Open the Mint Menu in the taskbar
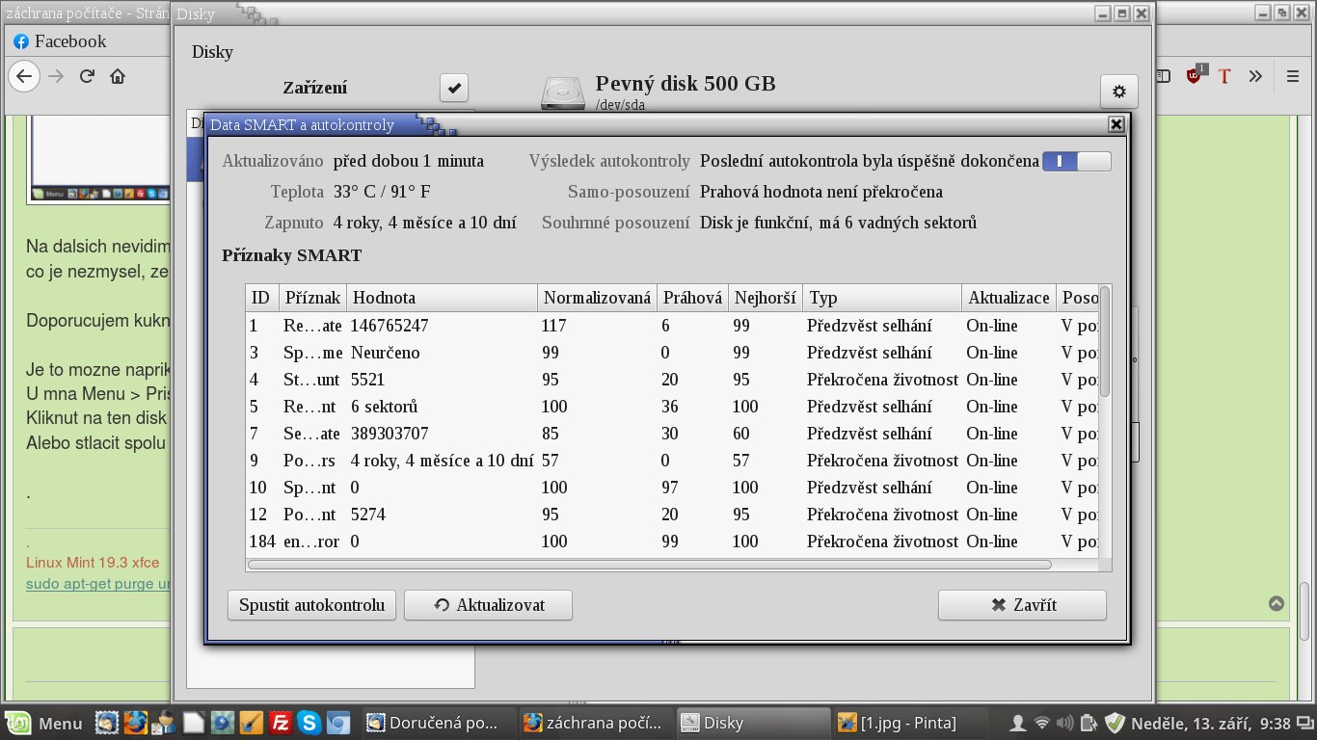1317x740 pixels. point(45,723)
